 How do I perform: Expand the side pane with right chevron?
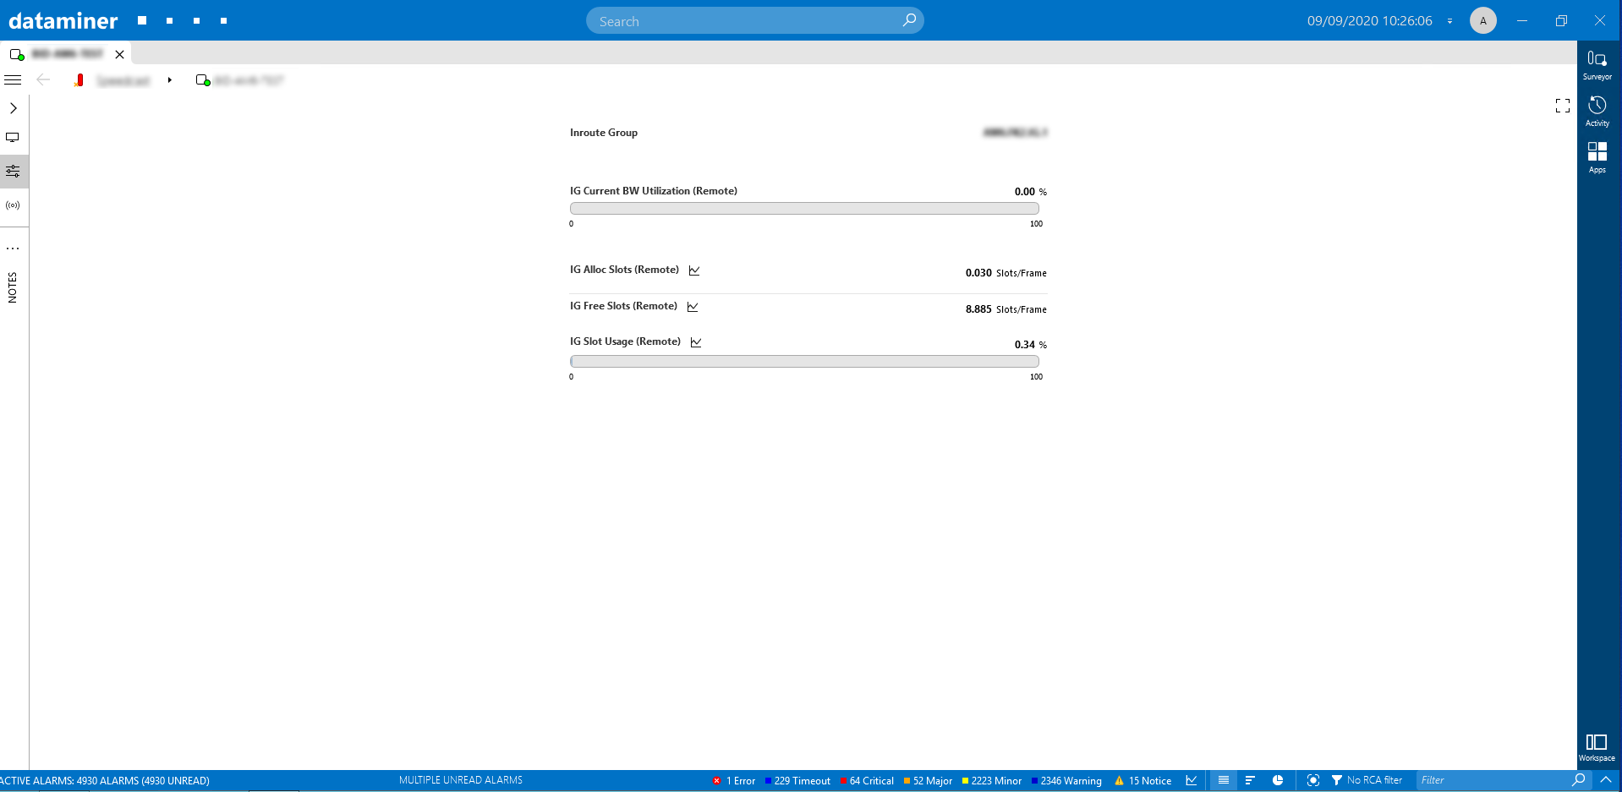pyautogui.click(x=14, y=108)
